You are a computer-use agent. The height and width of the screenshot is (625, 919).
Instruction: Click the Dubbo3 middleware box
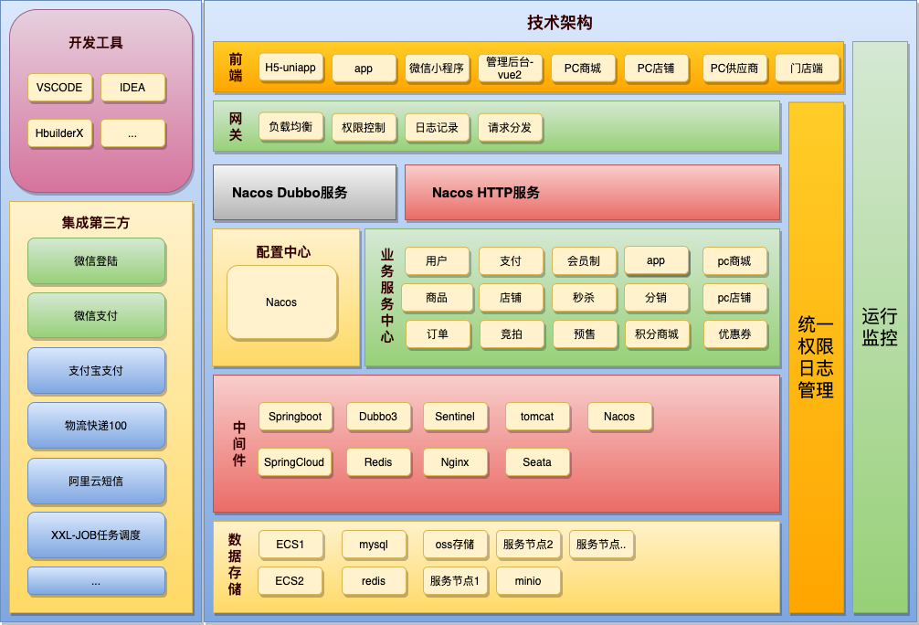tap(378, 417)
